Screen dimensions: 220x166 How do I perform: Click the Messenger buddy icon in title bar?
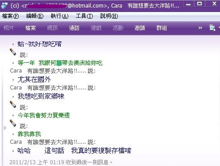click(x=4, y=6)
